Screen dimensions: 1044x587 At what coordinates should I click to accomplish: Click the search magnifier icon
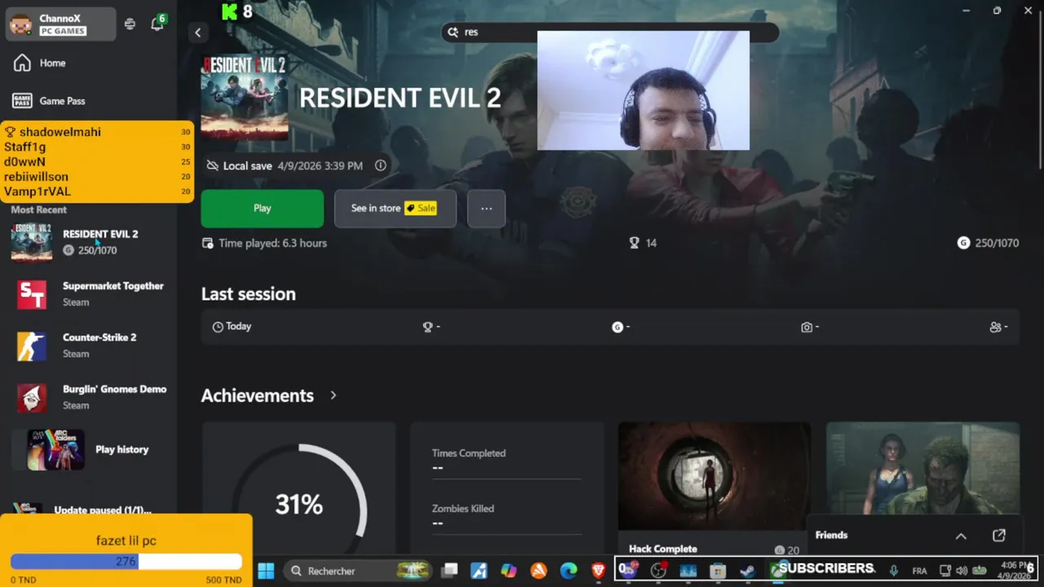click(x=453, y=32)
